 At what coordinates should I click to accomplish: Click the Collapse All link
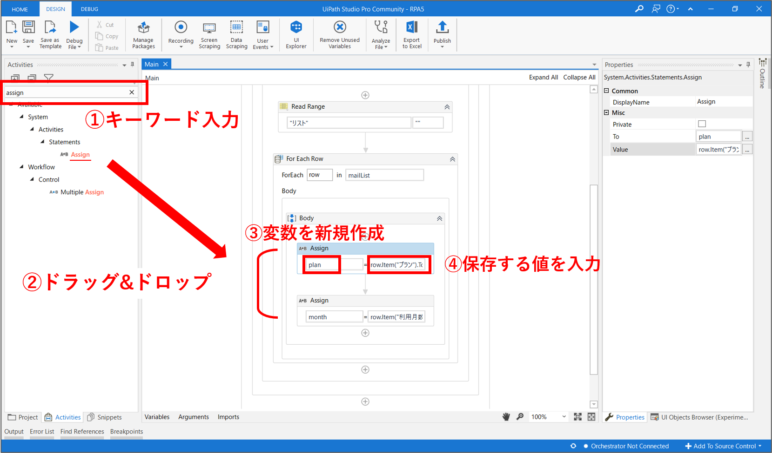[579, 77]
